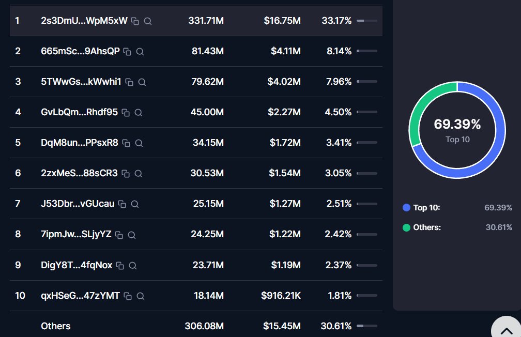
Task: Open holder address 2zxMeS...88sCR3
Action: coord(79,173)
